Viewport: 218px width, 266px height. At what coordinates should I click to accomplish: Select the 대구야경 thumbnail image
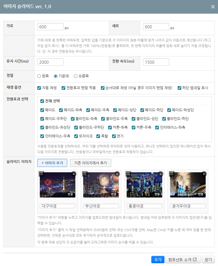tap(58, 185)
